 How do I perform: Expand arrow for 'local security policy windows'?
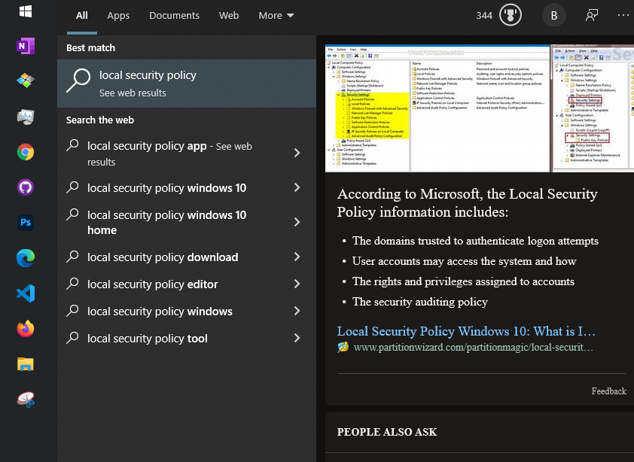pyautogui.click(x=297, y=311)
